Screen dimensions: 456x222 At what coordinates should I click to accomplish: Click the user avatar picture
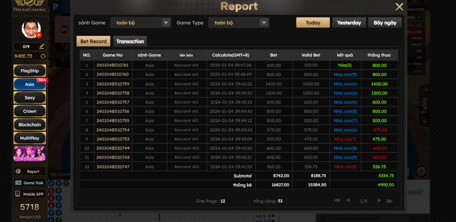31,29
